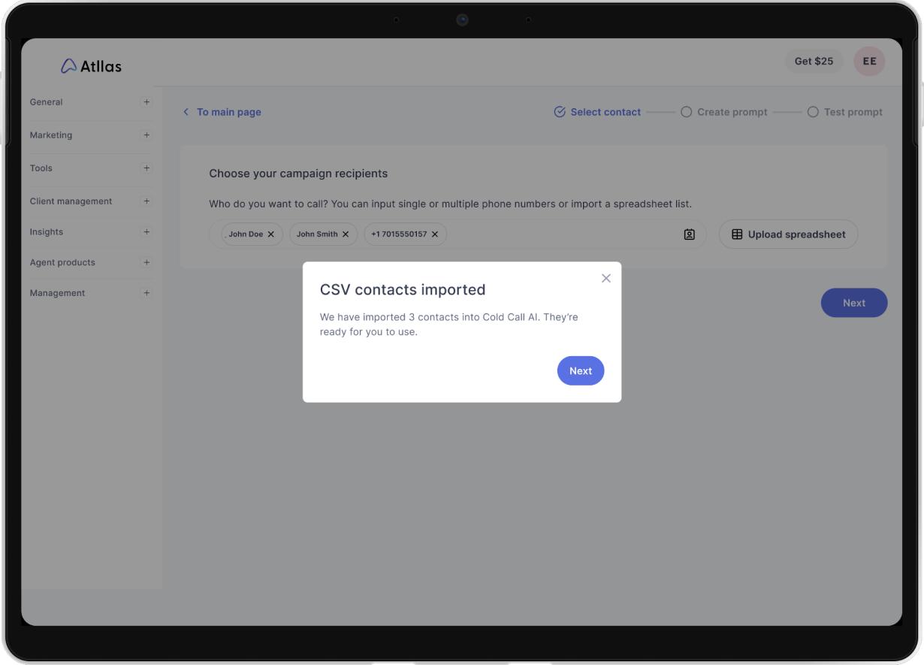Remove John Smith recipient chip

coord(346,234)
